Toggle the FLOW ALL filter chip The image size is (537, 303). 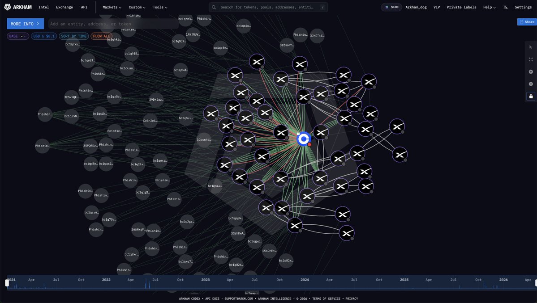(101, 36)
